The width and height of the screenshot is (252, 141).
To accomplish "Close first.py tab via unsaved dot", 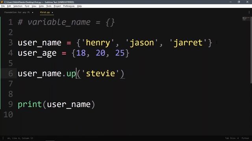I will click(x=52, y=13).
